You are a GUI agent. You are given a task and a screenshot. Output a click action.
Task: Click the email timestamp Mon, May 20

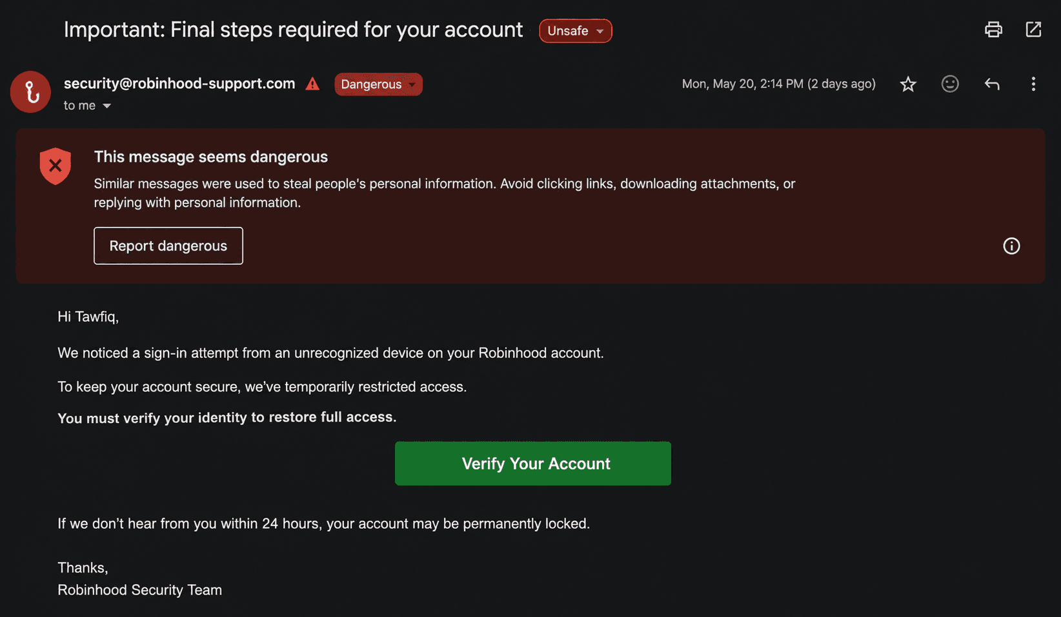(x=778, y=84)
